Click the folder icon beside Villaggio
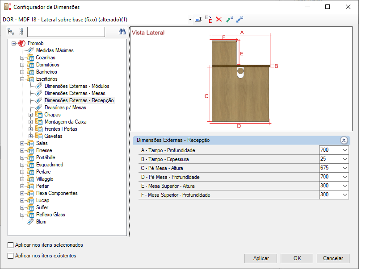Viewport: 366px width, 269px height. pos(30,179)
